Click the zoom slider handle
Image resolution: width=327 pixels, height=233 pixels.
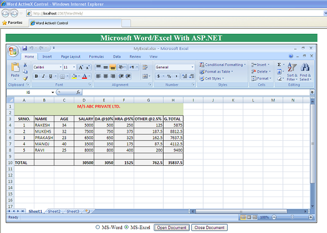click(x=292, y=217)
